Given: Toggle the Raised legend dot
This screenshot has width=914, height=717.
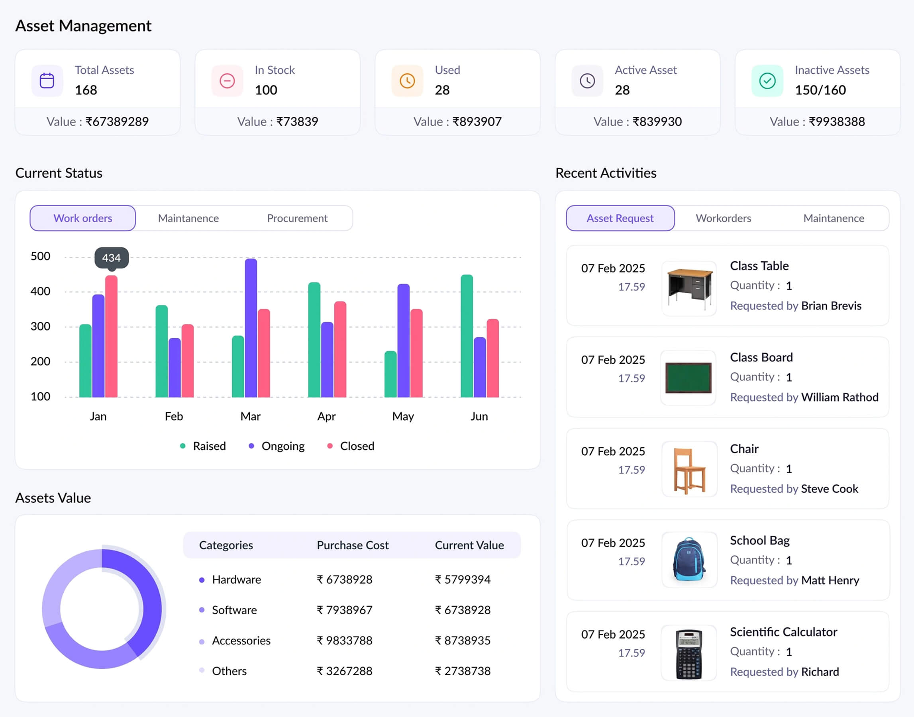Looking at the screenshot, I should click(182, 446).
